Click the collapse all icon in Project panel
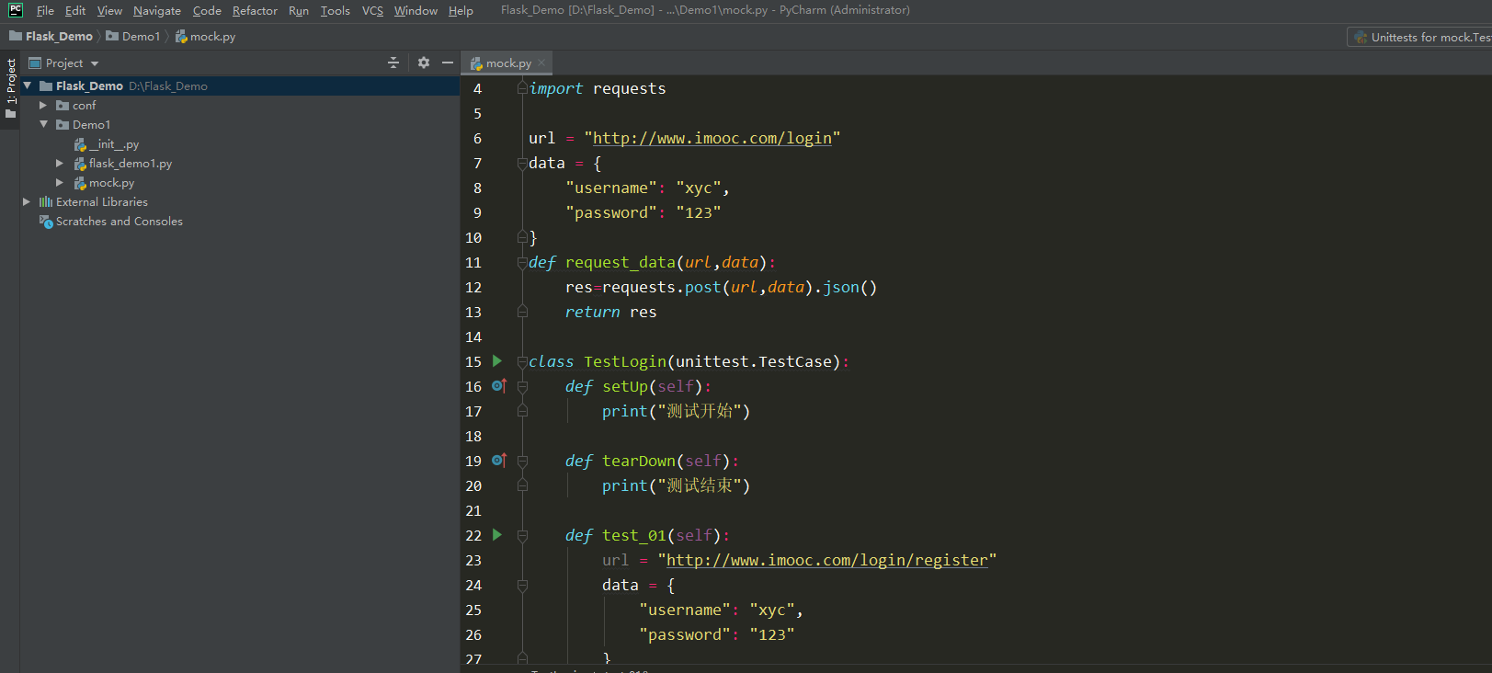The height and width of the screenshot is (673, 1492). click(393, 63)
